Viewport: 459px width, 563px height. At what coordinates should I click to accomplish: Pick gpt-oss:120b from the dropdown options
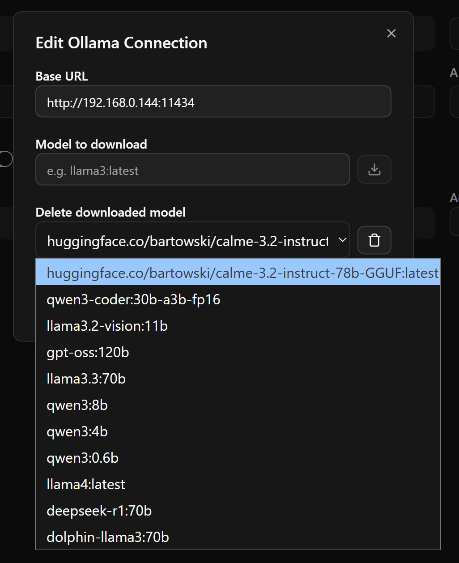coord(88,352)
